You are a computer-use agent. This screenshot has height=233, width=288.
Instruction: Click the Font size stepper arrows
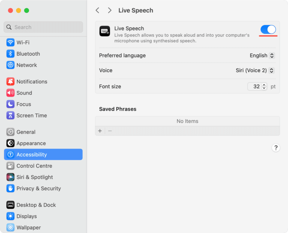click(x=264, y=86)
